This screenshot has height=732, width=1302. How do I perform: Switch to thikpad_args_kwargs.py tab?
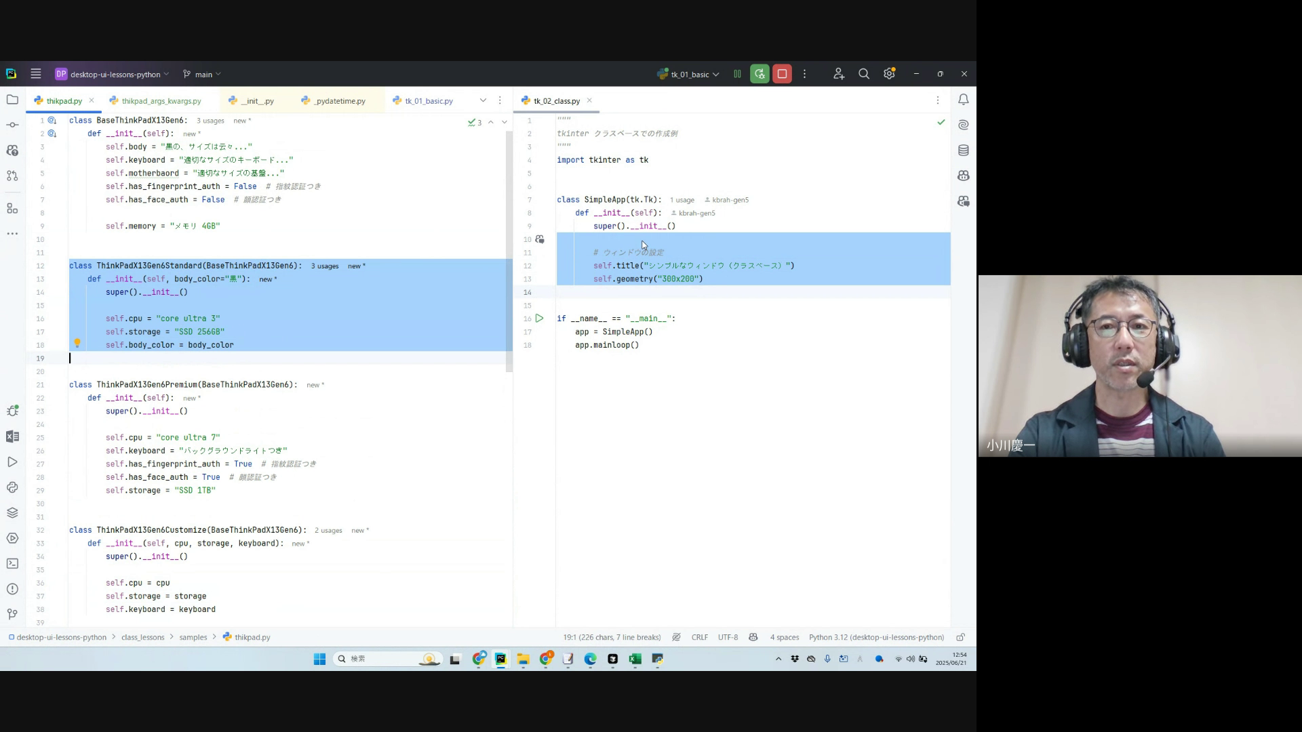pos(161,101)
